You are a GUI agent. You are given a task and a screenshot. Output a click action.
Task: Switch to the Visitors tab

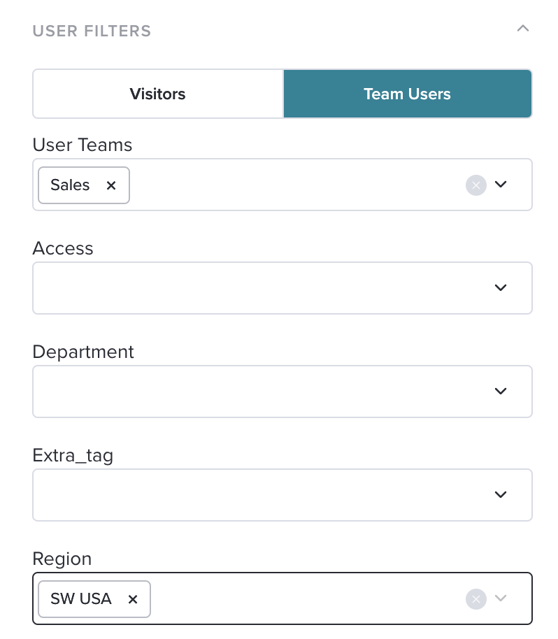(x=158, y=94)
